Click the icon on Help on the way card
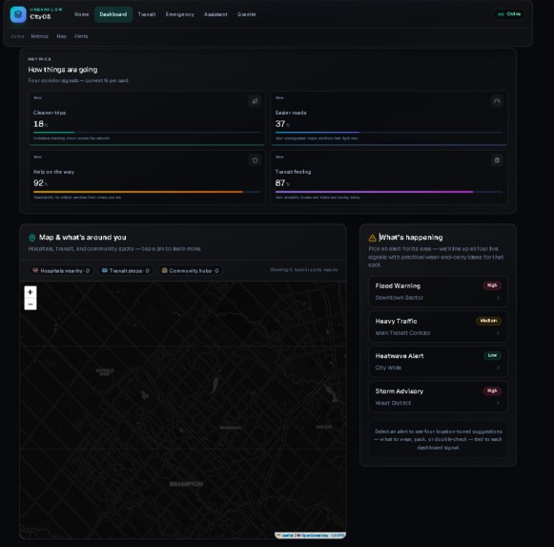Image resolution: width=554 pixels, height=547 pixels. pyautogui.click(x=255, y=160)
